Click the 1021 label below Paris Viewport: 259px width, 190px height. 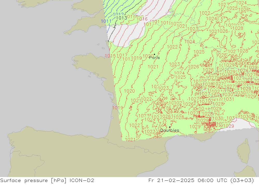tap(153, 67)
